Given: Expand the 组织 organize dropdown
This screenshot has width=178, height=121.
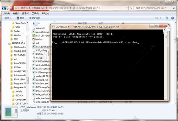Looking at the screenshot, I should point(8,18).
